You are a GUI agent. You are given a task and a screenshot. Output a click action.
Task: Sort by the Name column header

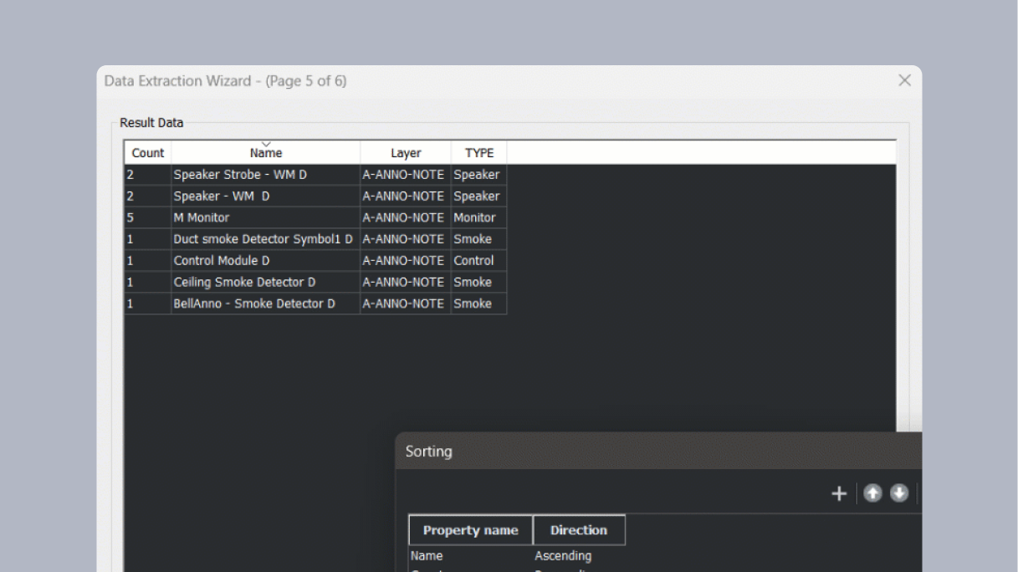click(x=266, y=152)
